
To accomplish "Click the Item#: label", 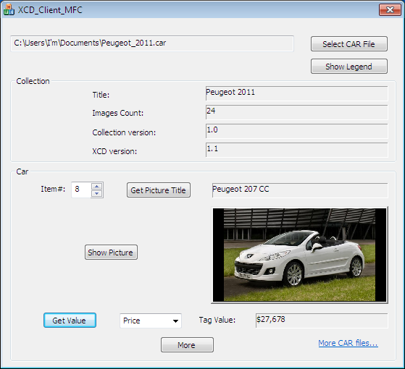I will 53,189.
